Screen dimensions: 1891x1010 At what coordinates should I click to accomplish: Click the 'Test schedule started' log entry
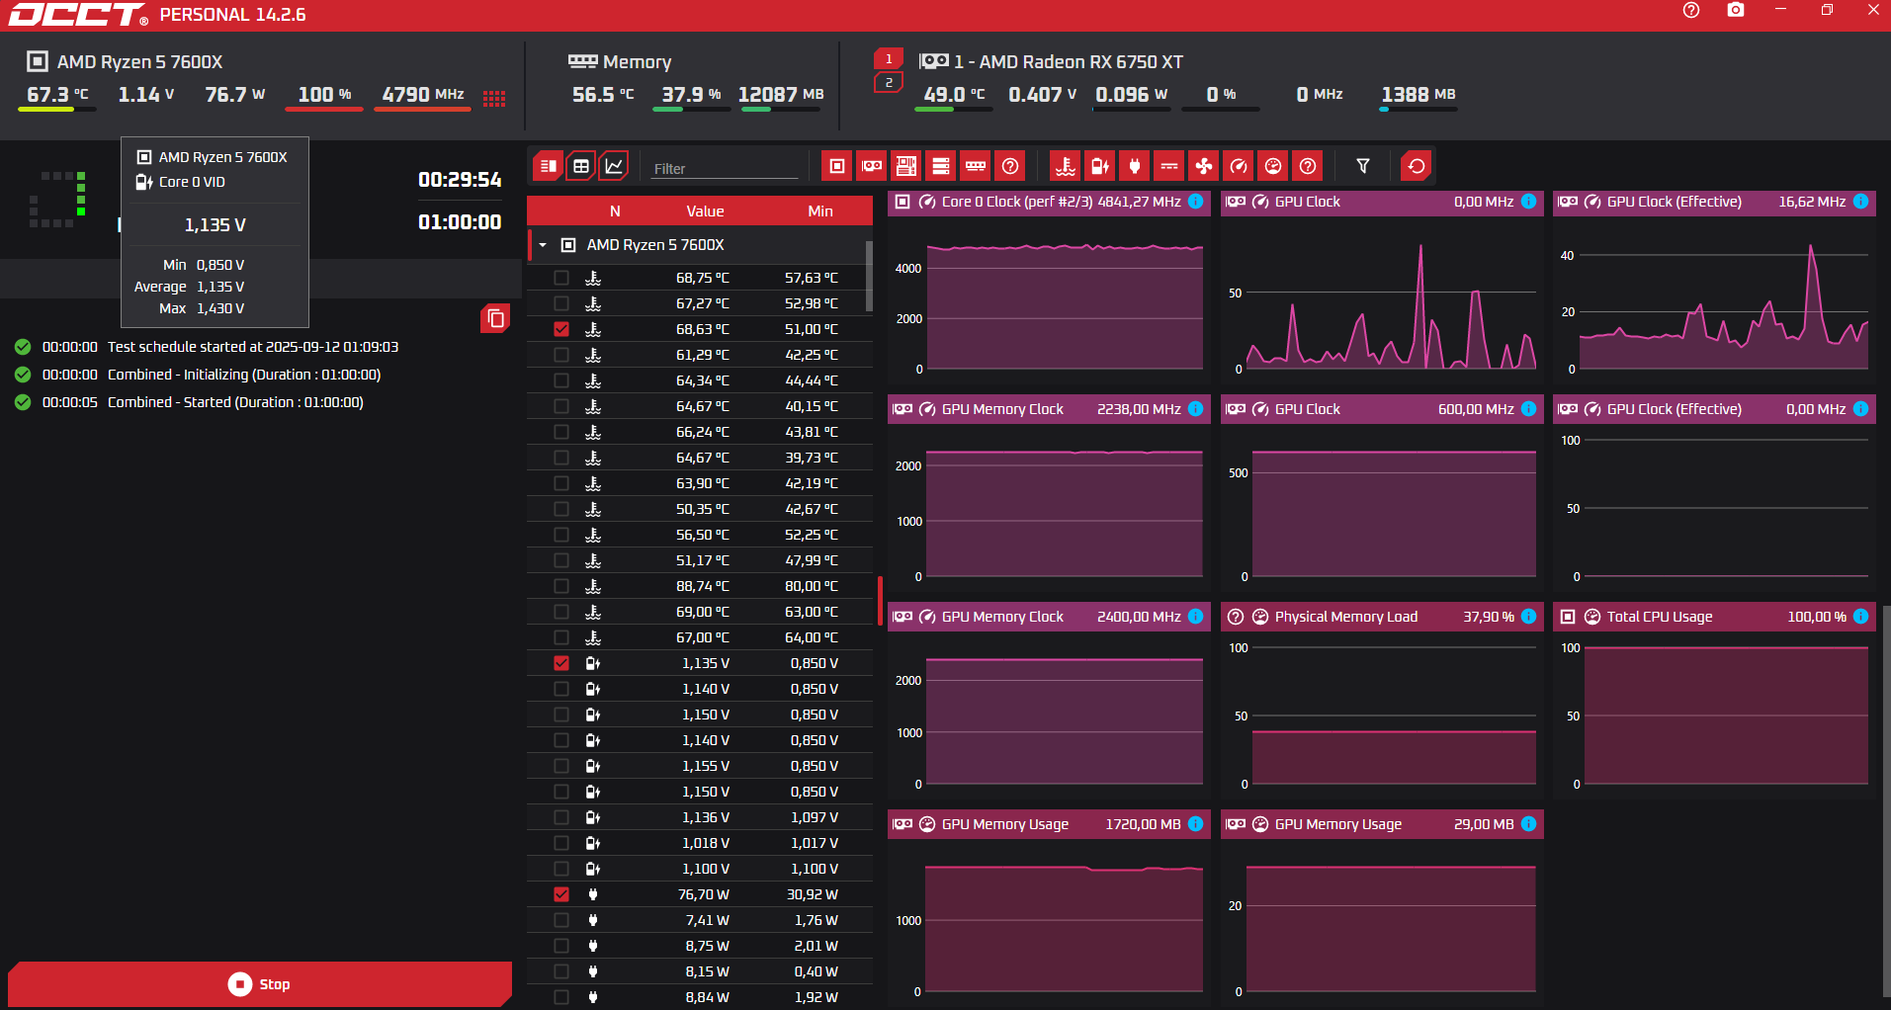click(x=253, y=347)
